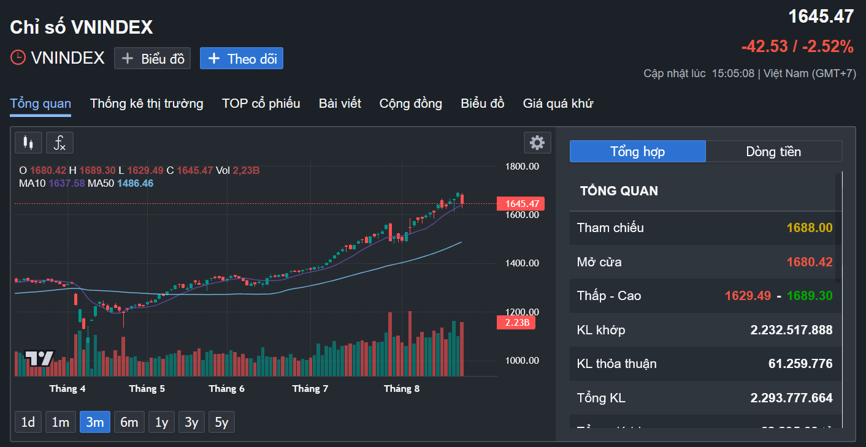Screen dimensions: 866x447
Task: Open the Cộng đồng tab
Action: tap(410, 103)
